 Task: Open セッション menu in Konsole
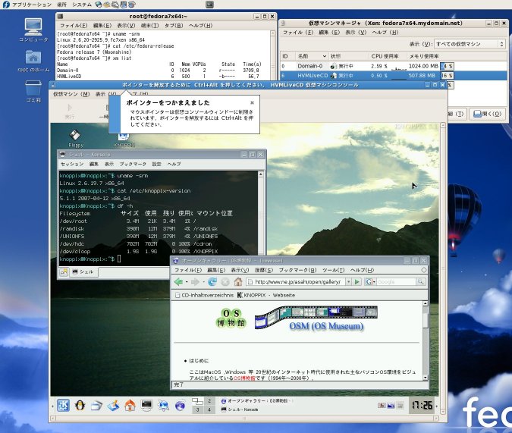coord(72,164)
